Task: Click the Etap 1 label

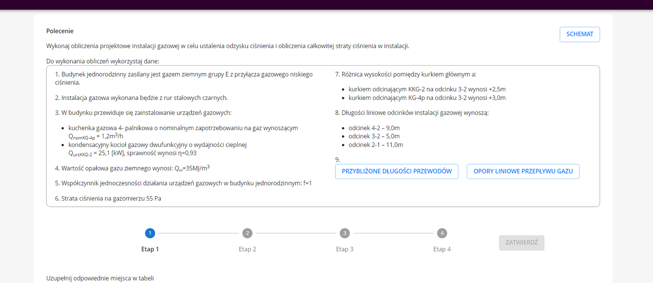Action: [150, 249]
